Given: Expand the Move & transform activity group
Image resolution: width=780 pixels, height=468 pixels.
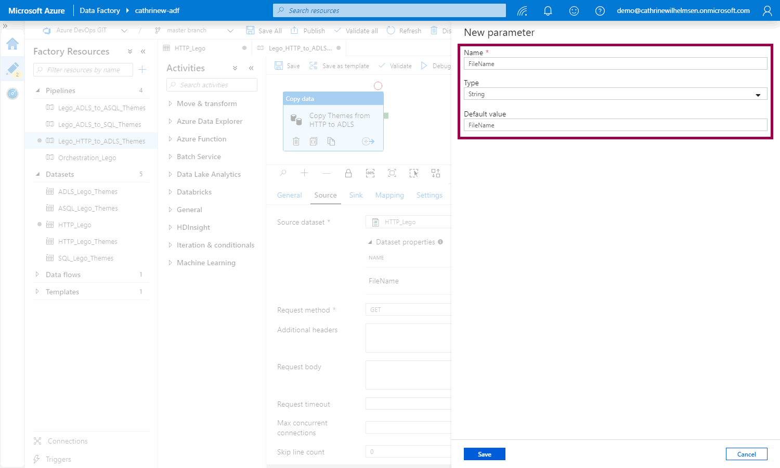Looking at the screenshot, I should tap(206, 103).
